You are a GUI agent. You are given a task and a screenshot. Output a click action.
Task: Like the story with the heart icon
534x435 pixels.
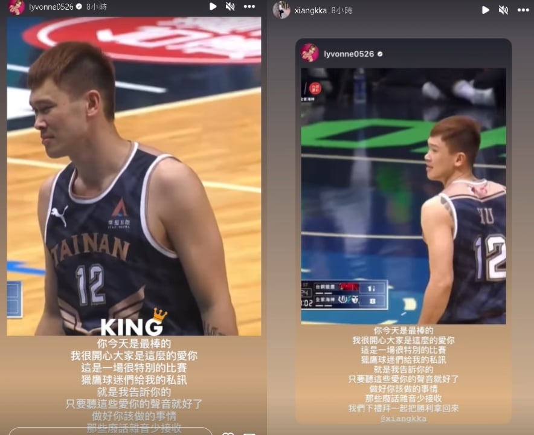[228, 433]
